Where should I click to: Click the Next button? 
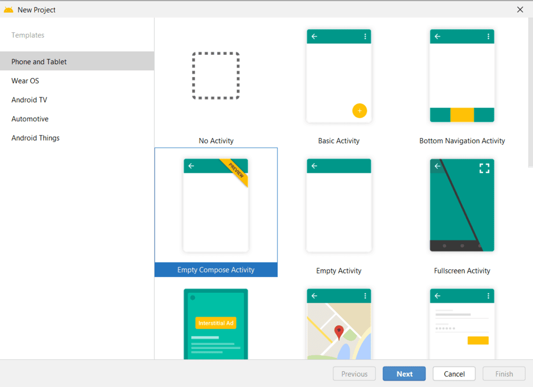coord(404,373)
